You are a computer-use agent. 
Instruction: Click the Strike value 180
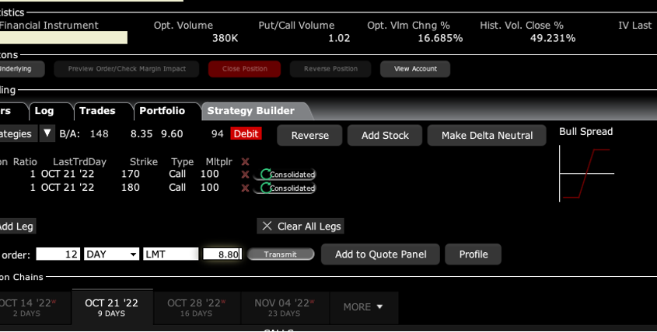tap(131, 187)
